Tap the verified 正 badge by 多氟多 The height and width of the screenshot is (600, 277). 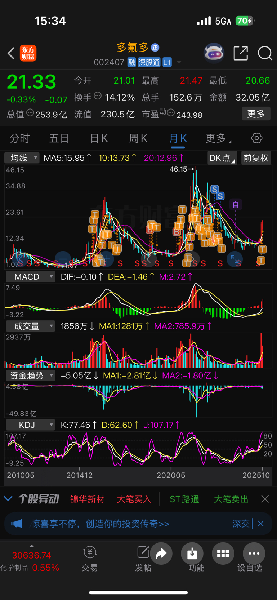click(155, 47)
